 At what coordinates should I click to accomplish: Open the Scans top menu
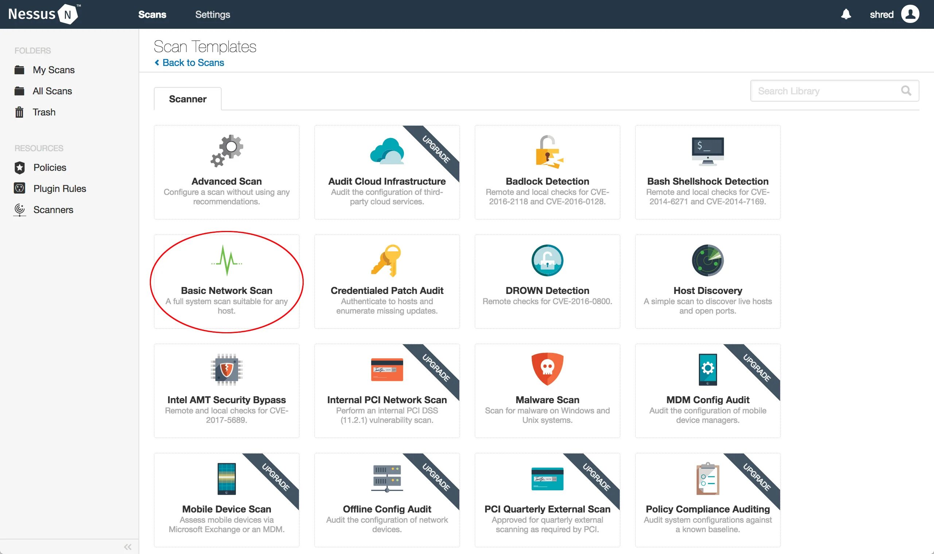[152, 15]
